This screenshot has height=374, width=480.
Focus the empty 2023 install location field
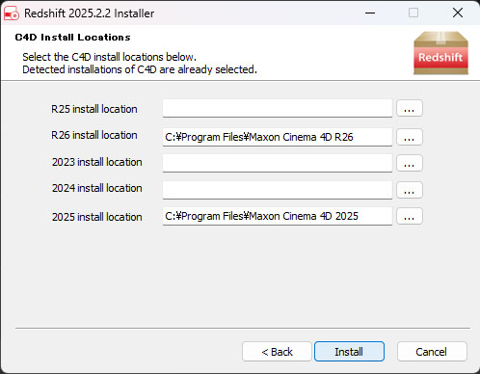click(278, 163)
